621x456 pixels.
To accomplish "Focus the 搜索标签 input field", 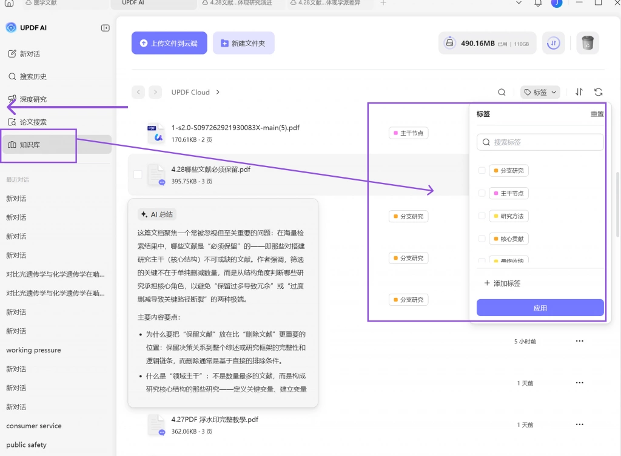I will (x=540, y=142).
